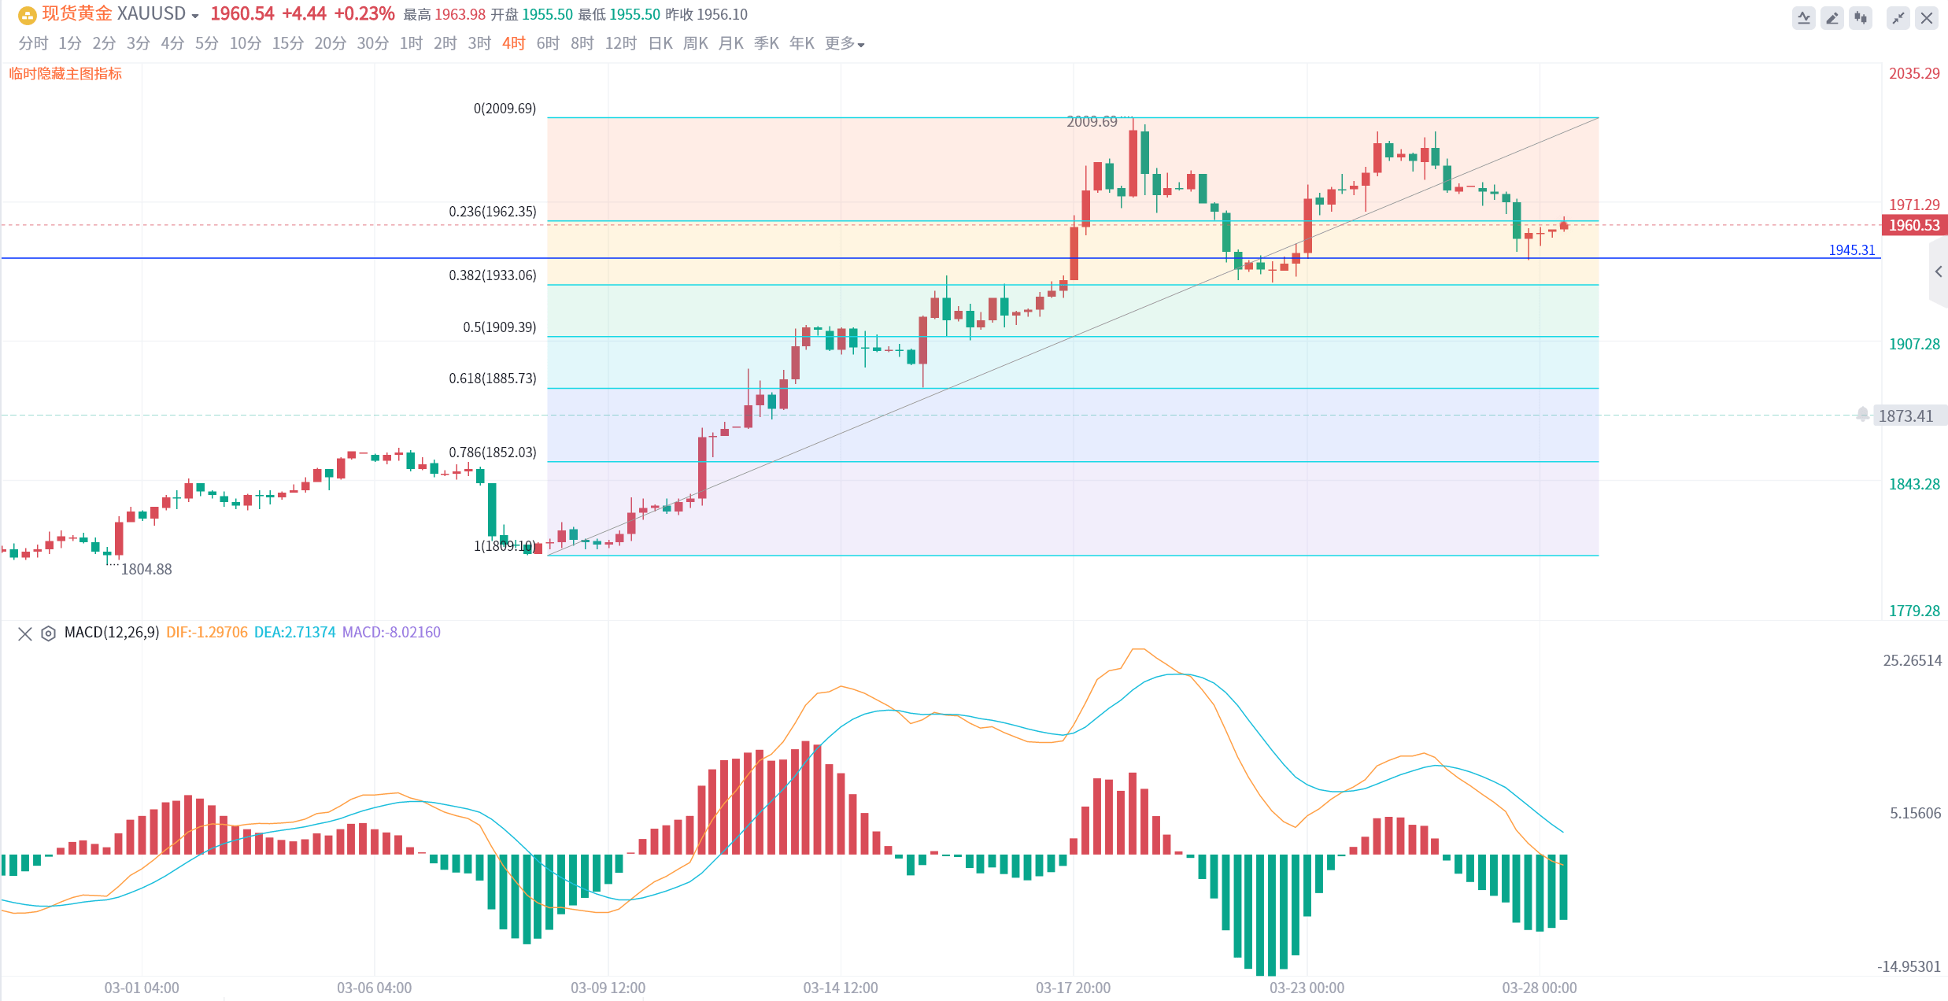Click the collapse/exit fullscreen arrows icon

click(x=1898, y=17)
